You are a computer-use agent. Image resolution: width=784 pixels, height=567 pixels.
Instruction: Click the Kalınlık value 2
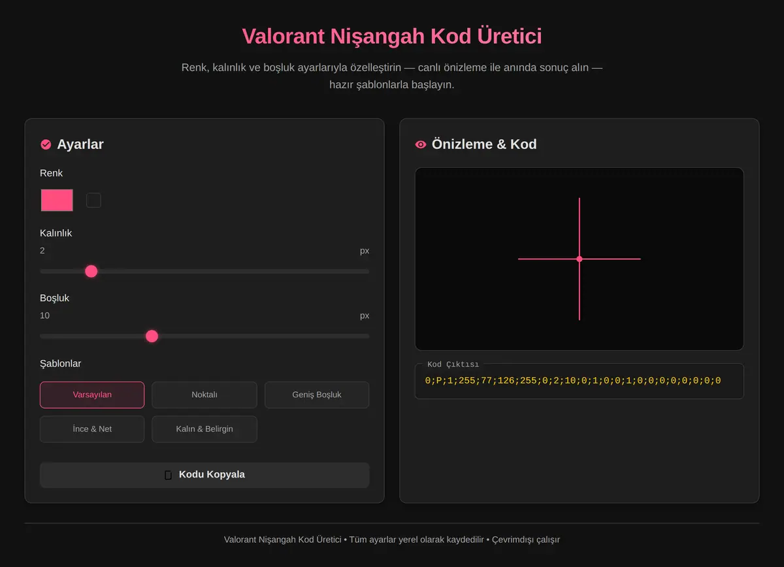point(42,251)
